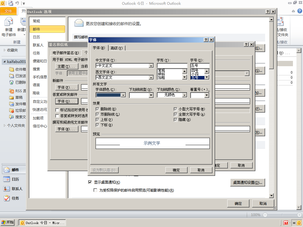
Task: Expand the 收藏夹 favorites tree node
Action: pos(4,50)
